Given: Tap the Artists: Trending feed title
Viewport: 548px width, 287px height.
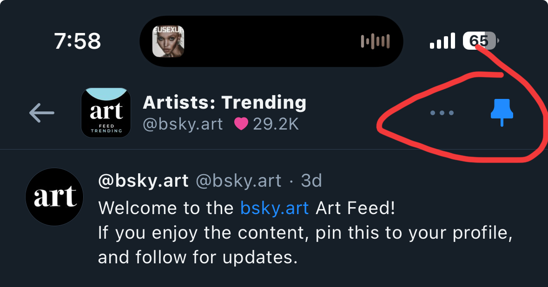Looking at the screenshot, I should 224,102.
